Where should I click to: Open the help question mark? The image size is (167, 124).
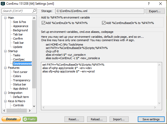point(149,4)
